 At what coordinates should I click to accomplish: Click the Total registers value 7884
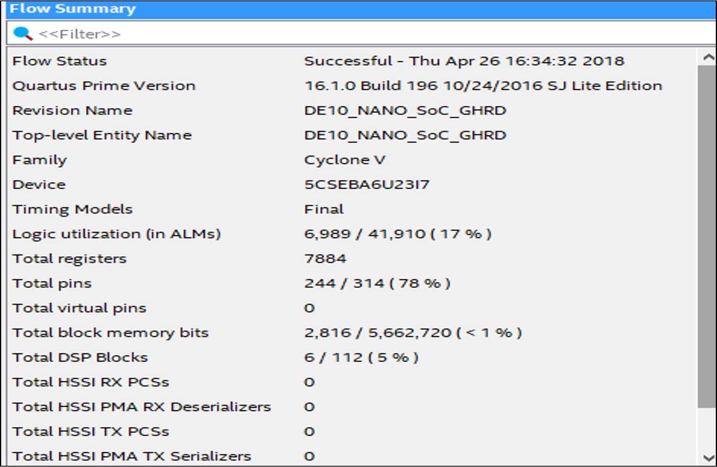tap(325, 259)
